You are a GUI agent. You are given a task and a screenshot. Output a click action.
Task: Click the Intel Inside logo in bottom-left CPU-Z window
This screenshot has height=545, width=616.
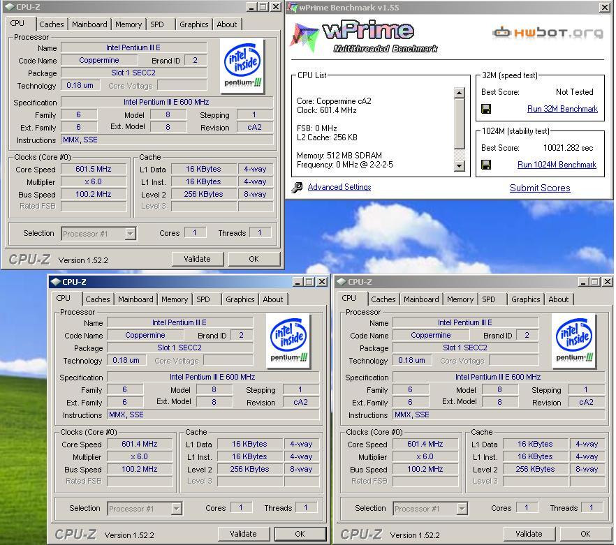[x=288, y=341]
